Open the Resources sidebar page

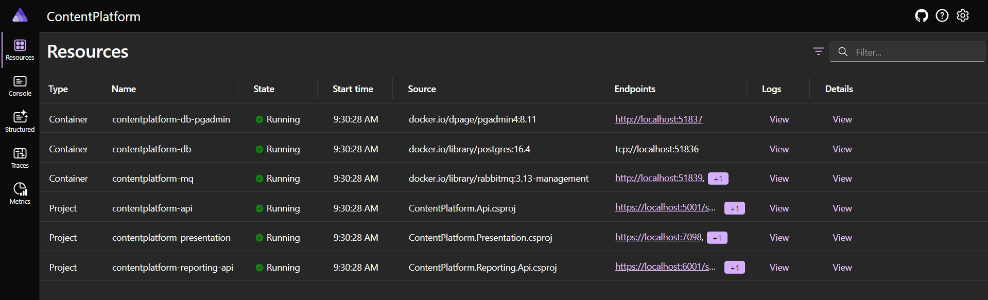20,50
